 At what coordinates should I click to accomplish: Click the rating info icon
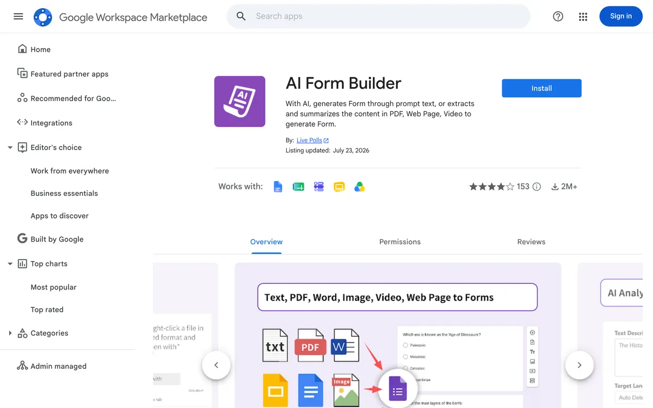[537, 187]
